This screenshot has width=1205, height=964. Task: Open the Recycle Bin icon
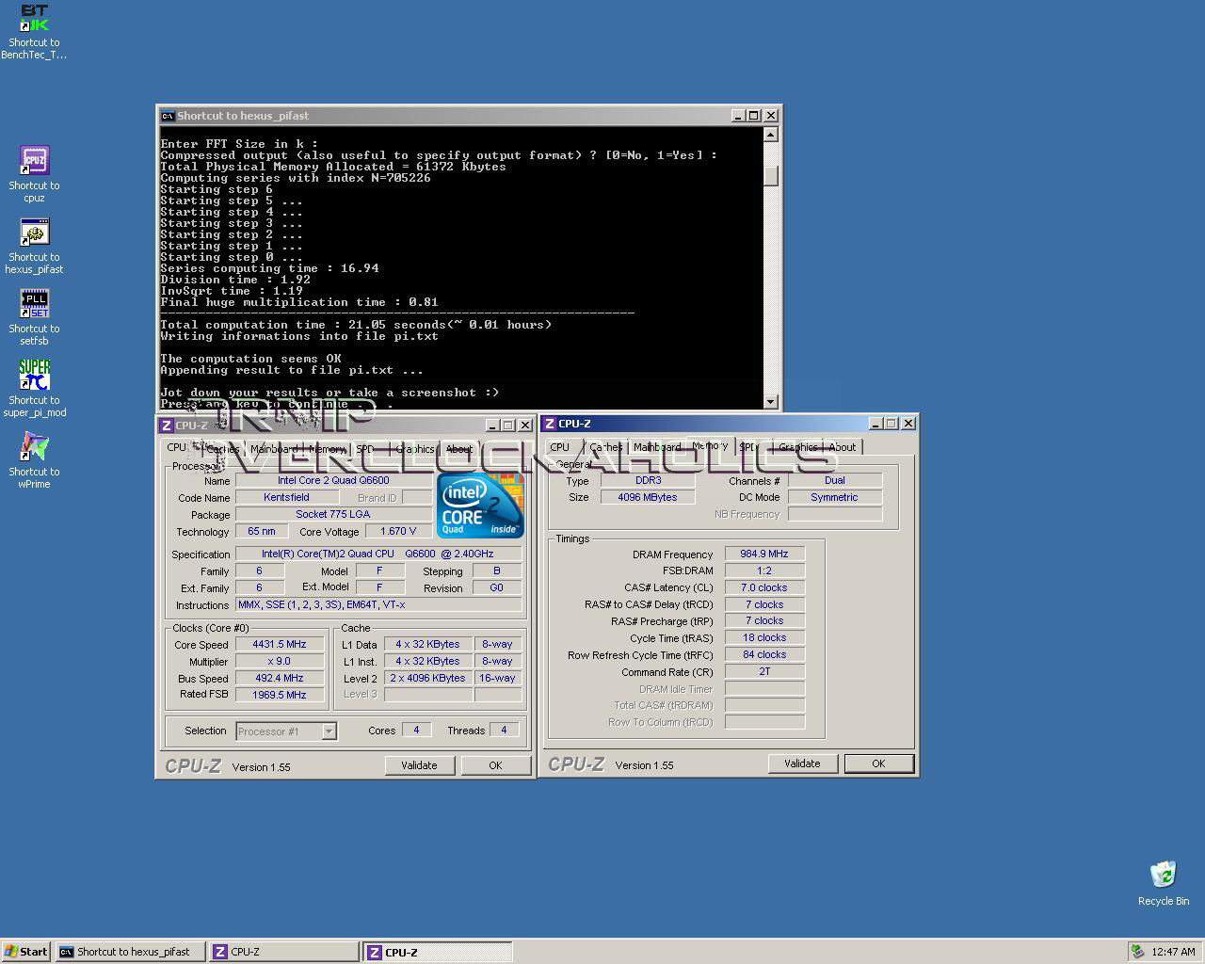click(1163, 875)
